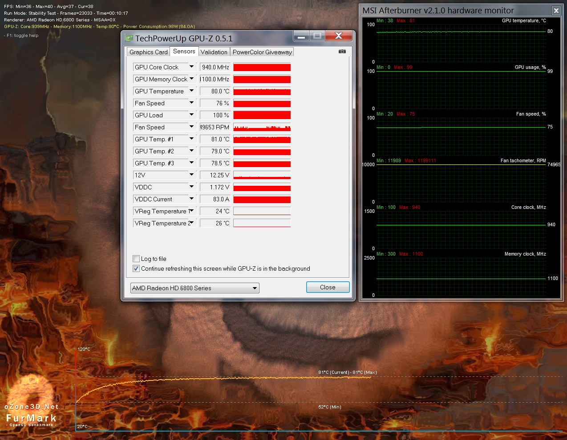Open the GPU Temperature sensor dropdown
Viewport: 567px width, 440px height.
(x=191, y=91)
